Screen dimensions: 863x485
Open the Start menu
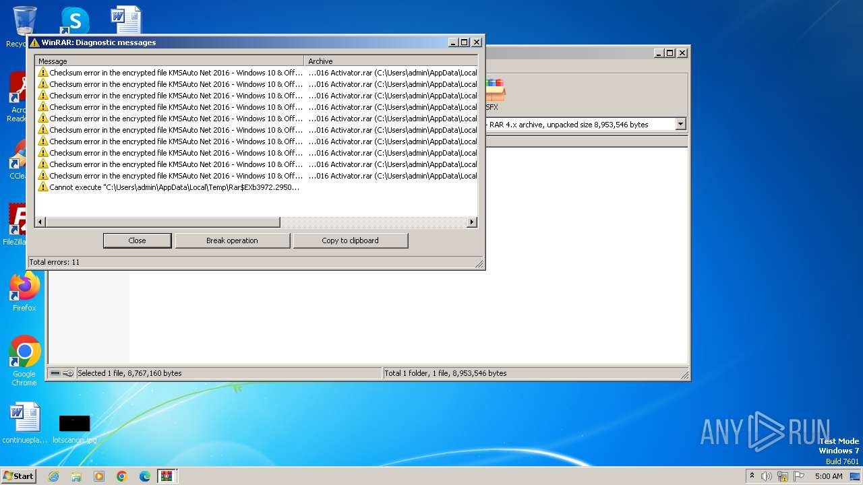[18, 476]
